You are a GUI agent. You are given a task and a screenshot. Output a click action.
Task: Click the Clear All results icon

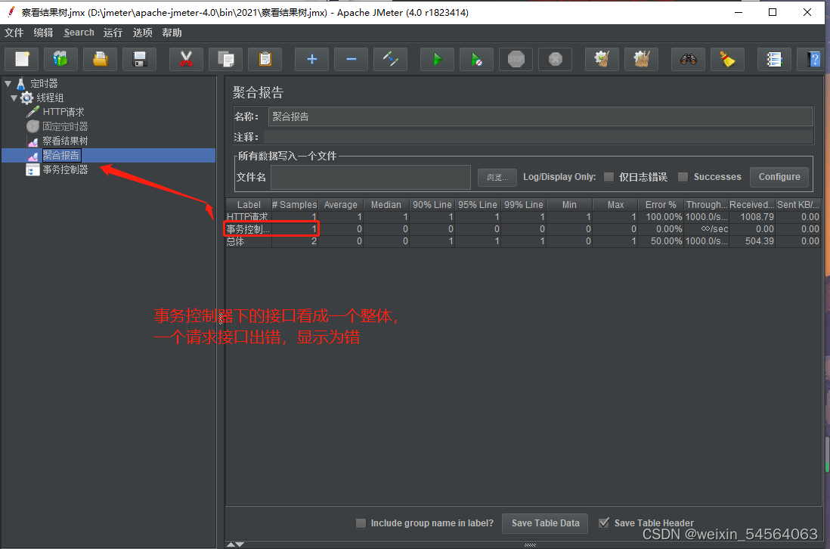point(642,59)
